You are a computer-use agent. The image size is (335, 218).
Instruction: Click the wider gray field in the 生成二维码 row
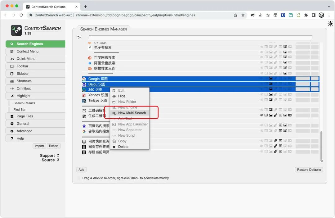point(302,115)
